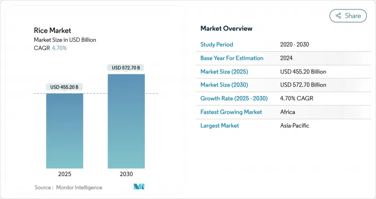Click the Source Mordor Intelligence text
376x199 pixels.
(68, 187)
